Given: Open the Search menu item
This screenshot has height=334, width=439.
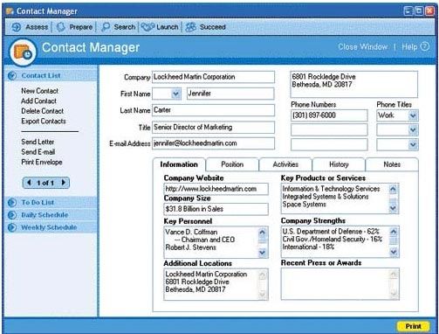Looking at the screenshot, I should click(125, 27).
